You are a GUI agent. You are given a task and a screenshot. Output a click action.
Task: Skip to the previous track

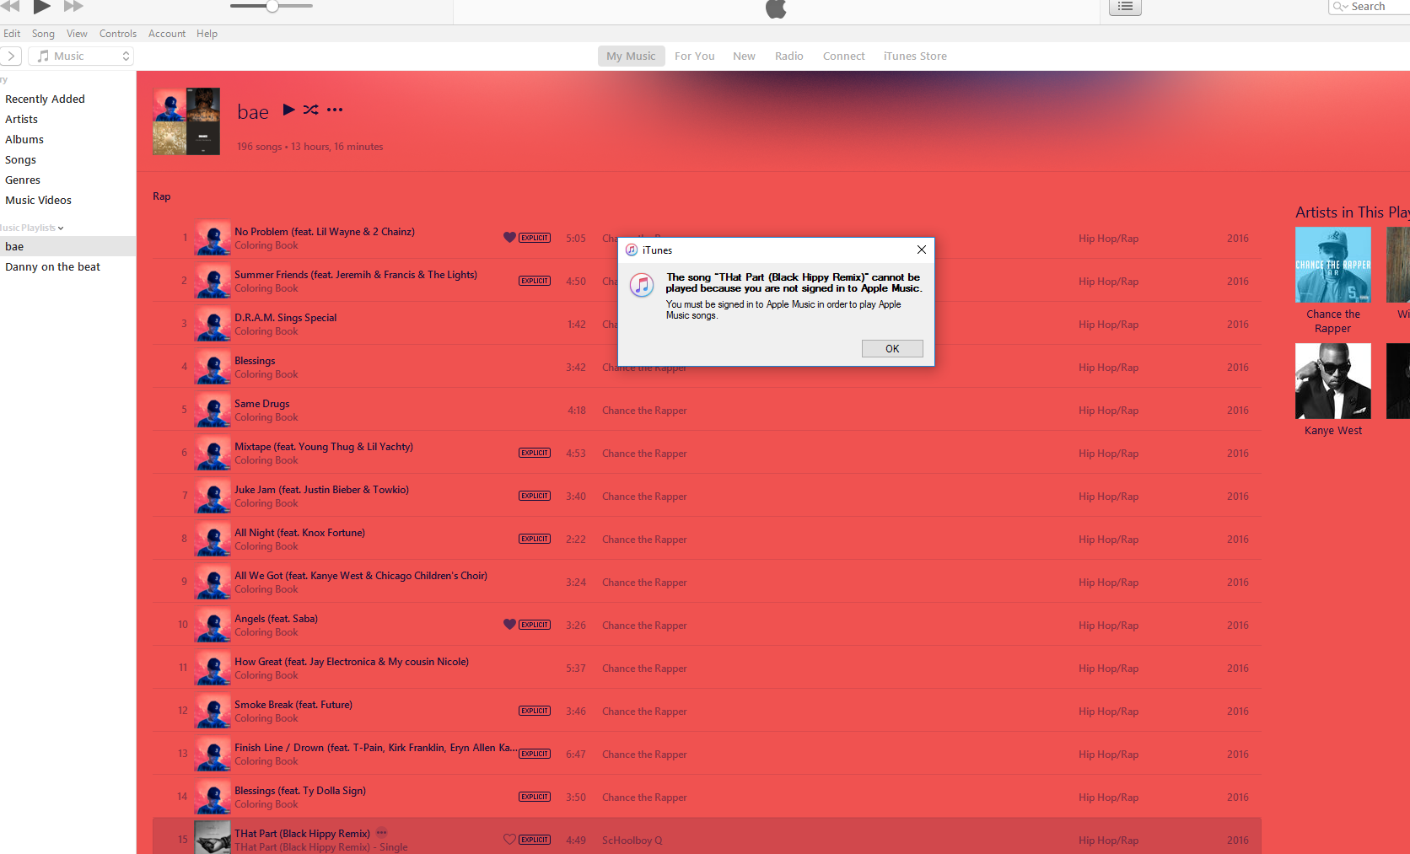[x=10, y=6]
